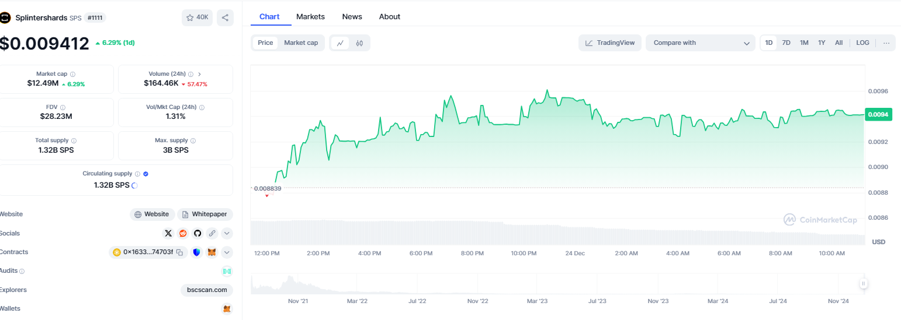Click the verified badge beside Circulating supply

coord(145,174)
